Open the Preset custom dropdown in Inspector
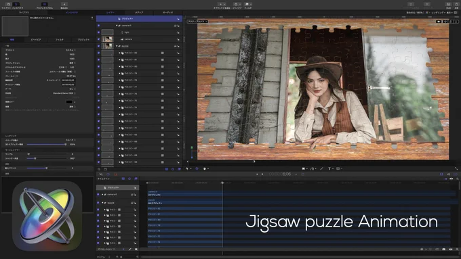Screen dimensions: 461x259 click(x=71, y=50)
